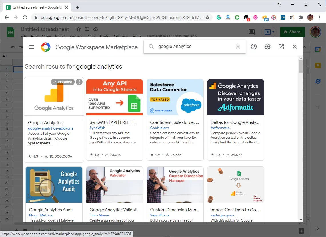The width and height of the screenshot is (326, 237).
Task: Click the Sheets home logo
Action: pyautogui.click(x=10, y=32)
